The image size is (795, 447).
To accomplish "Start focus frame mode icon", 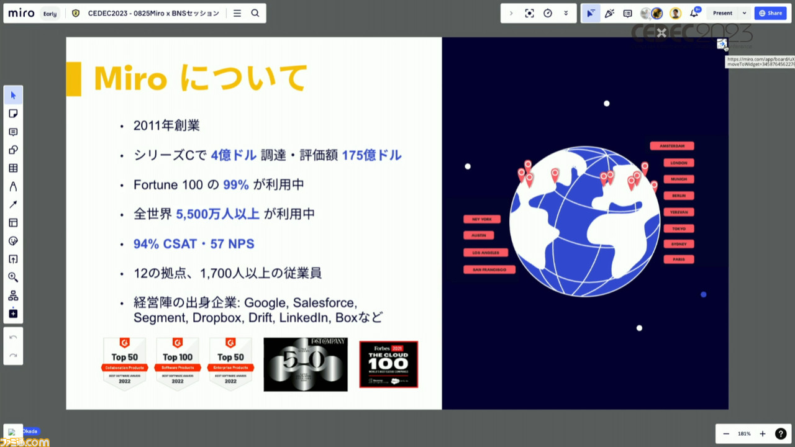I will [x=529, y=13].
